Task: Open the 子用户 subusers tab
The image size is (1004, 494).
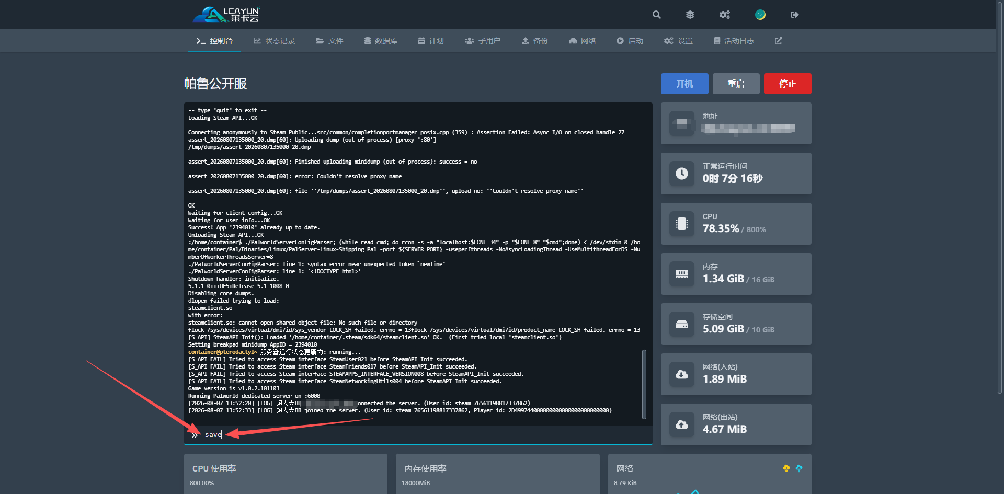Action: coord(483,41)
